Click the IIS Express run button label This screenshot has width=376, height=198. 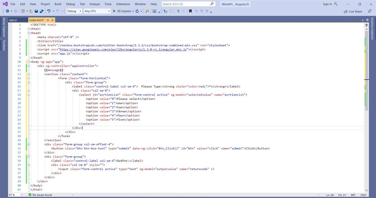pos(124,11)
